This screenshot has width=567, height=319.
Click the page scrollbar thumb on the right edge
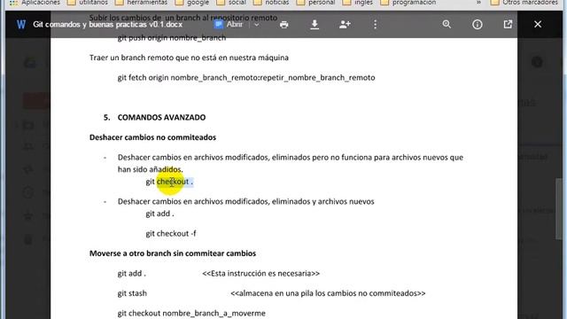560,209
